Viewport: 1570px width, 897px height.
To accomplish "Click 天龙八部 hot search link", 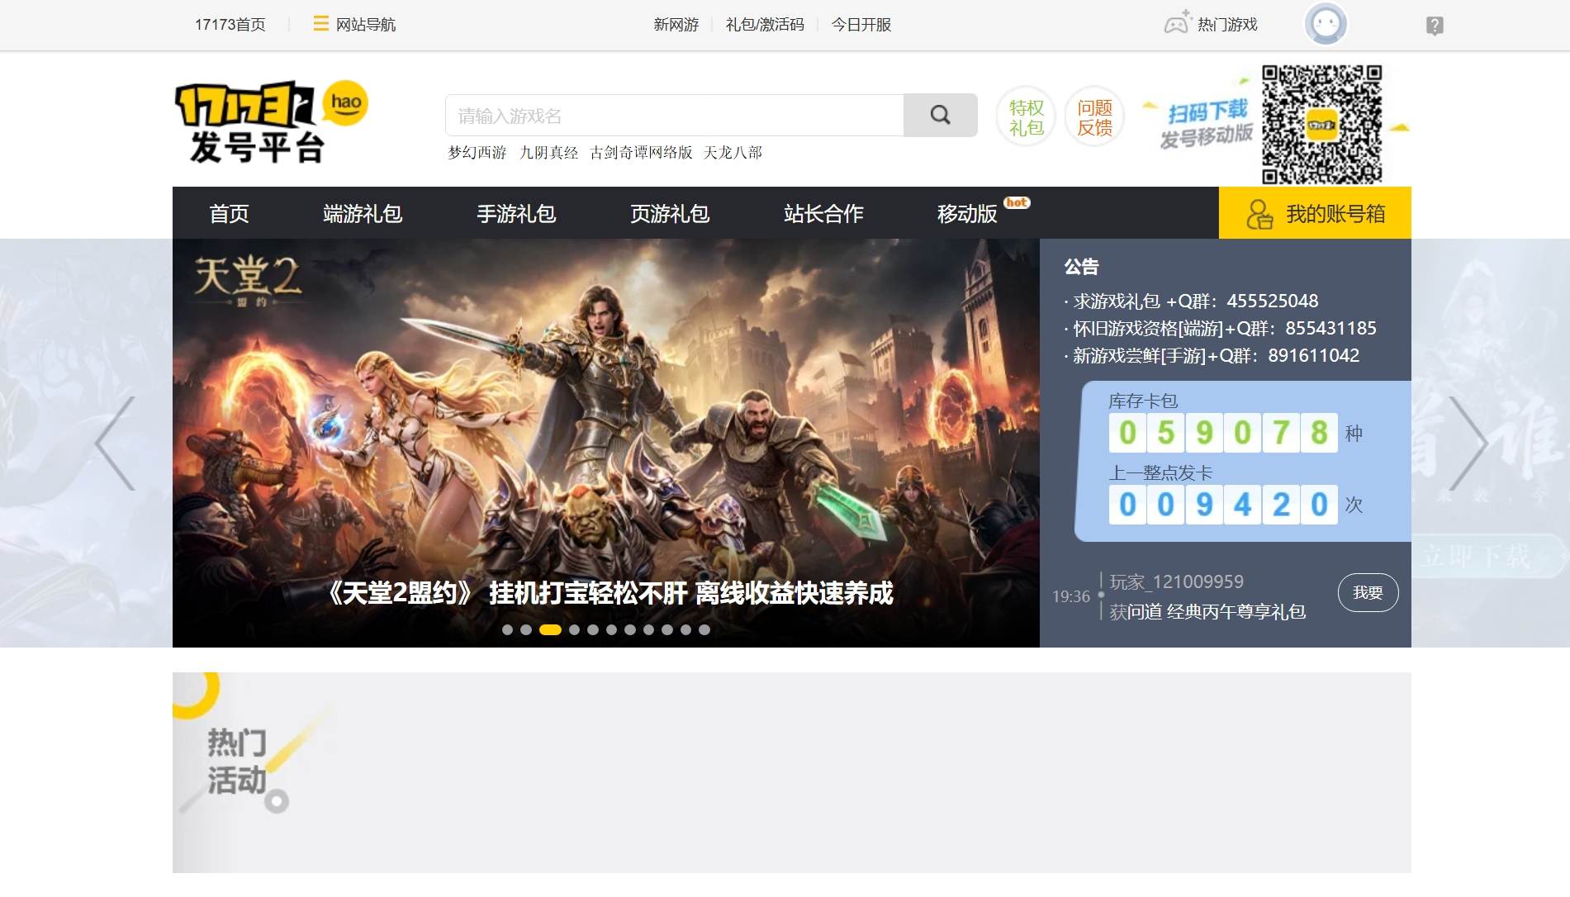I will [x=733, y=152].
